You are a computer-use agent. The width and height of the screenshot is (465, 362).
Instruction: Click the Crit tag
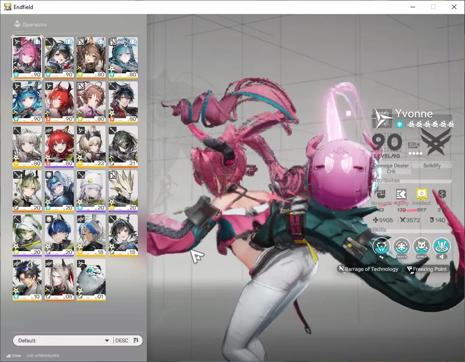tap(391, 171)
